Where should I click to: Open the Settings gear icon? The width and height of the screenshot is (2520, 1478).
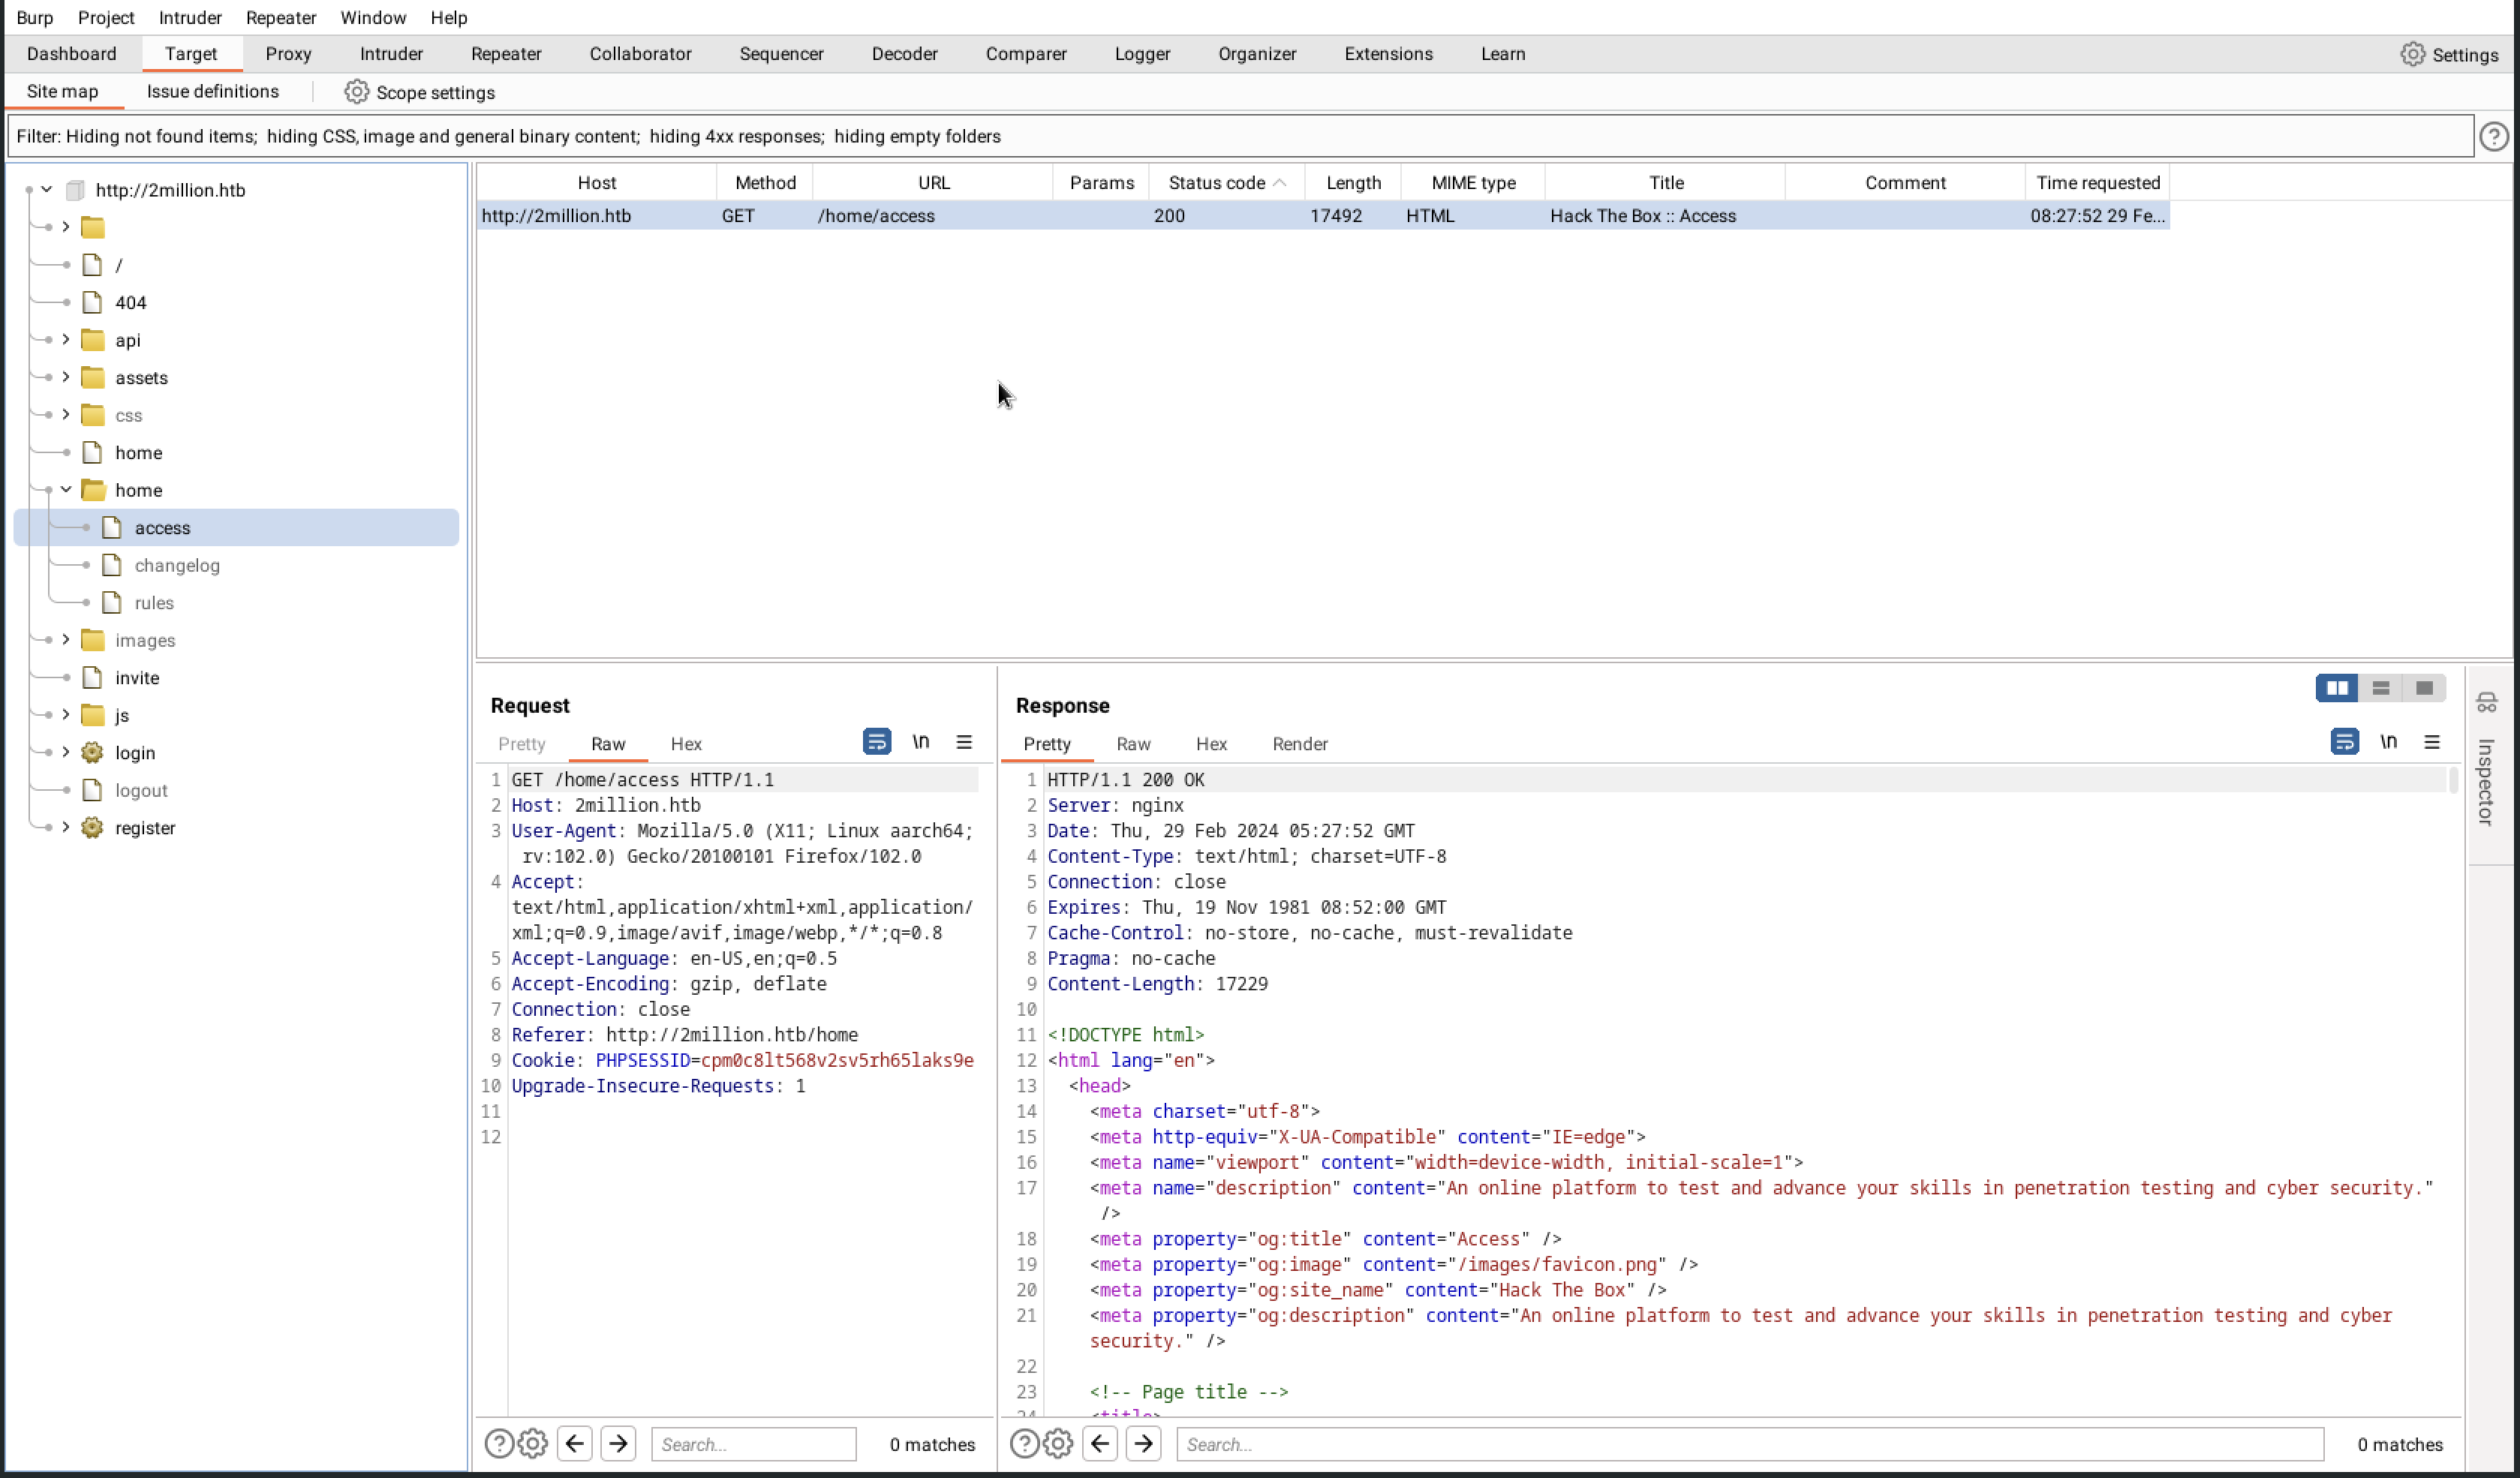pos(2412,54)
